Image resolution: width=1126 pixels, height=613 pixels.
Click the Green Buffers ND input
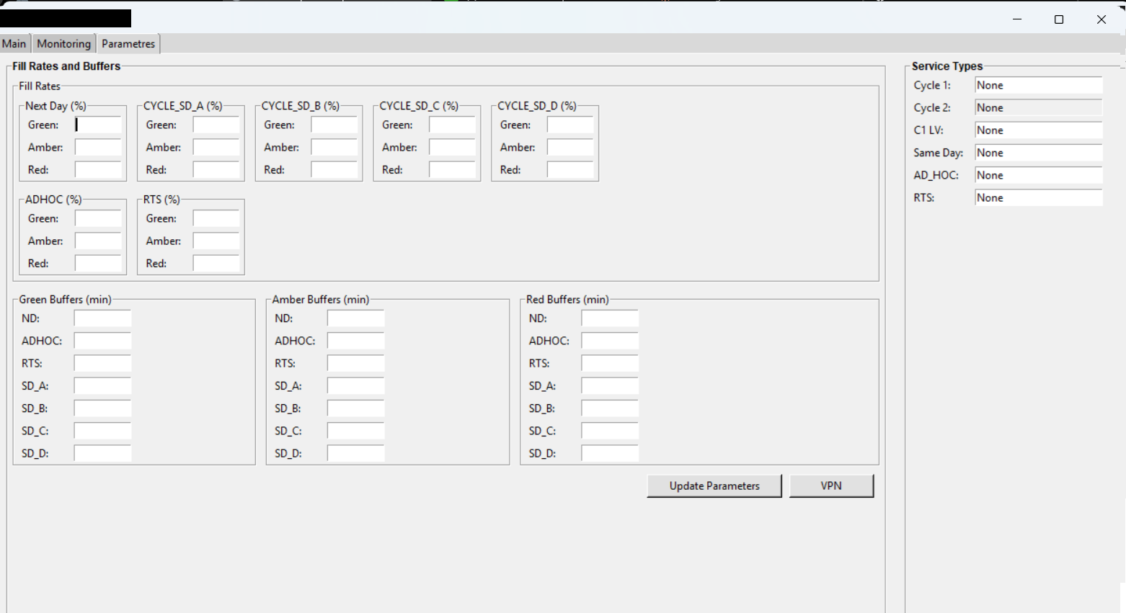(x=102, y=318)
